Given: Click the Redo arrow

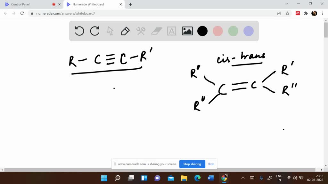Looking at the screenshot, I should [94, 31].
